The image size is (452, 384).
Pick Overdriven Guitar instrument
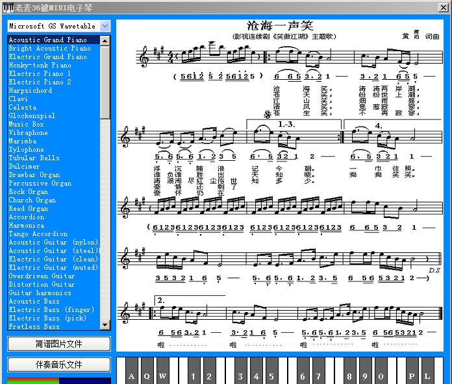click(x=54, y=276)
